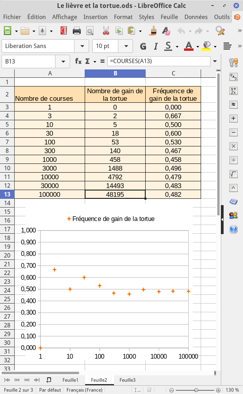Click the multiplication sign sidebar button
The height and width of the screenshot is (394, 243).
coord(234,146)
